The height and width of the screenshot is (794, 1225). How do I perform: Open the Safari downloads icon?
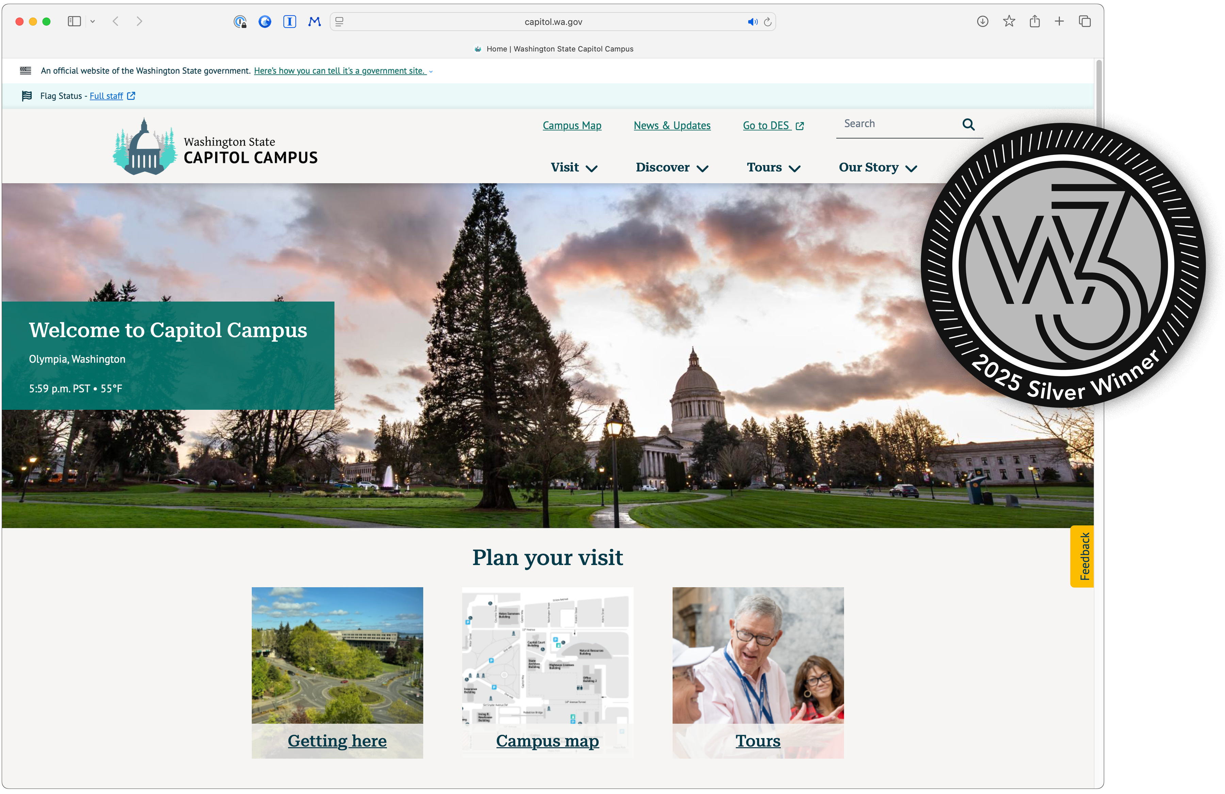coord(982,21)
